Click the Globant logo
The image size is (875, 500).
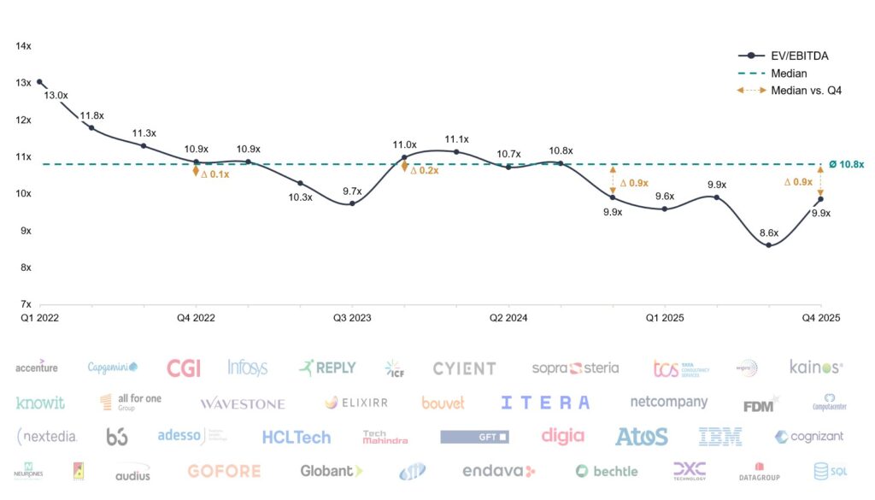(x=332, y=471)
